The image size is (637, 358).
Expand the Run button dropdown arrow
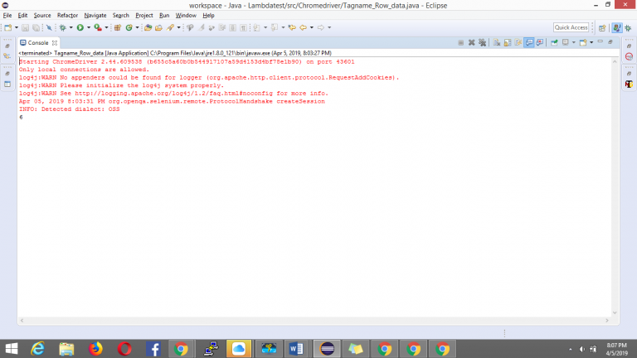[x=88, y=27]
